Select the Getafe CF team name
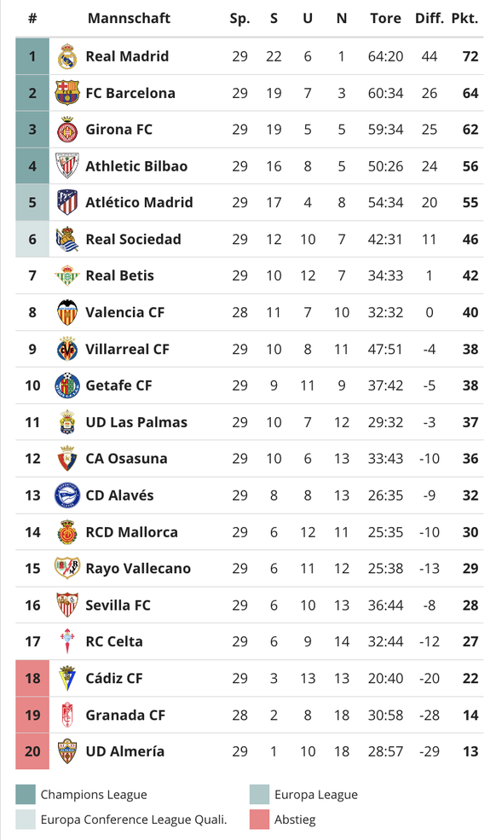Screen dimensions: 496x840 (x=119, y=385)
